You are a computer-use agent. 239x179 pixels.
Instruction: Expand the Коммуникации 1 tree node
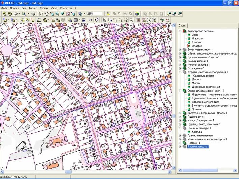[180, 61]
